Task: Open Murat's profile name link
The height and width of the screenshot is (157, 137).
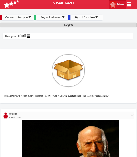Action: [13, 114]
